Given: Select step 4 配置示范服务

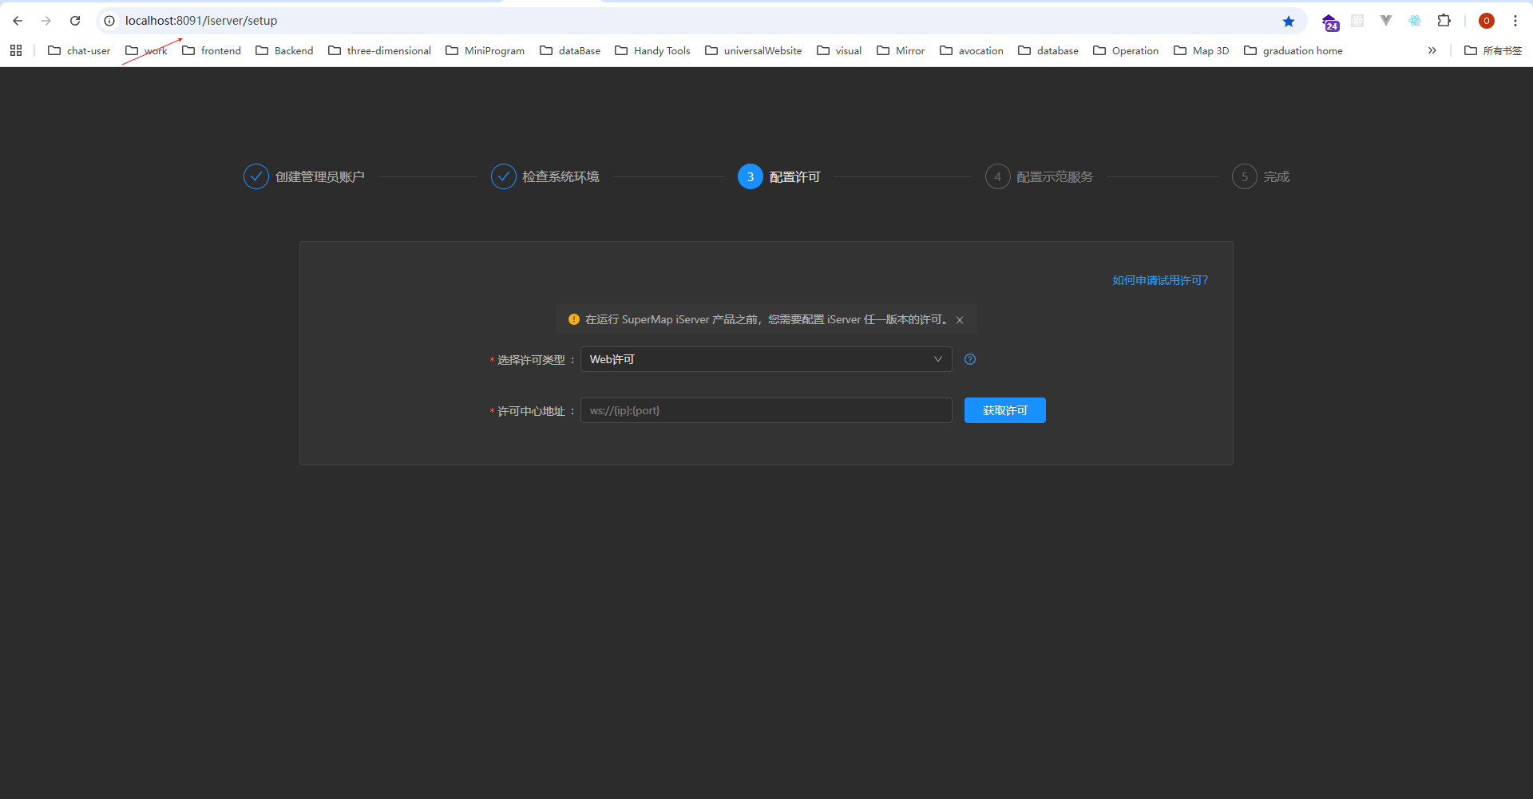Looking at the screenshot, I should click(1040, 176).
